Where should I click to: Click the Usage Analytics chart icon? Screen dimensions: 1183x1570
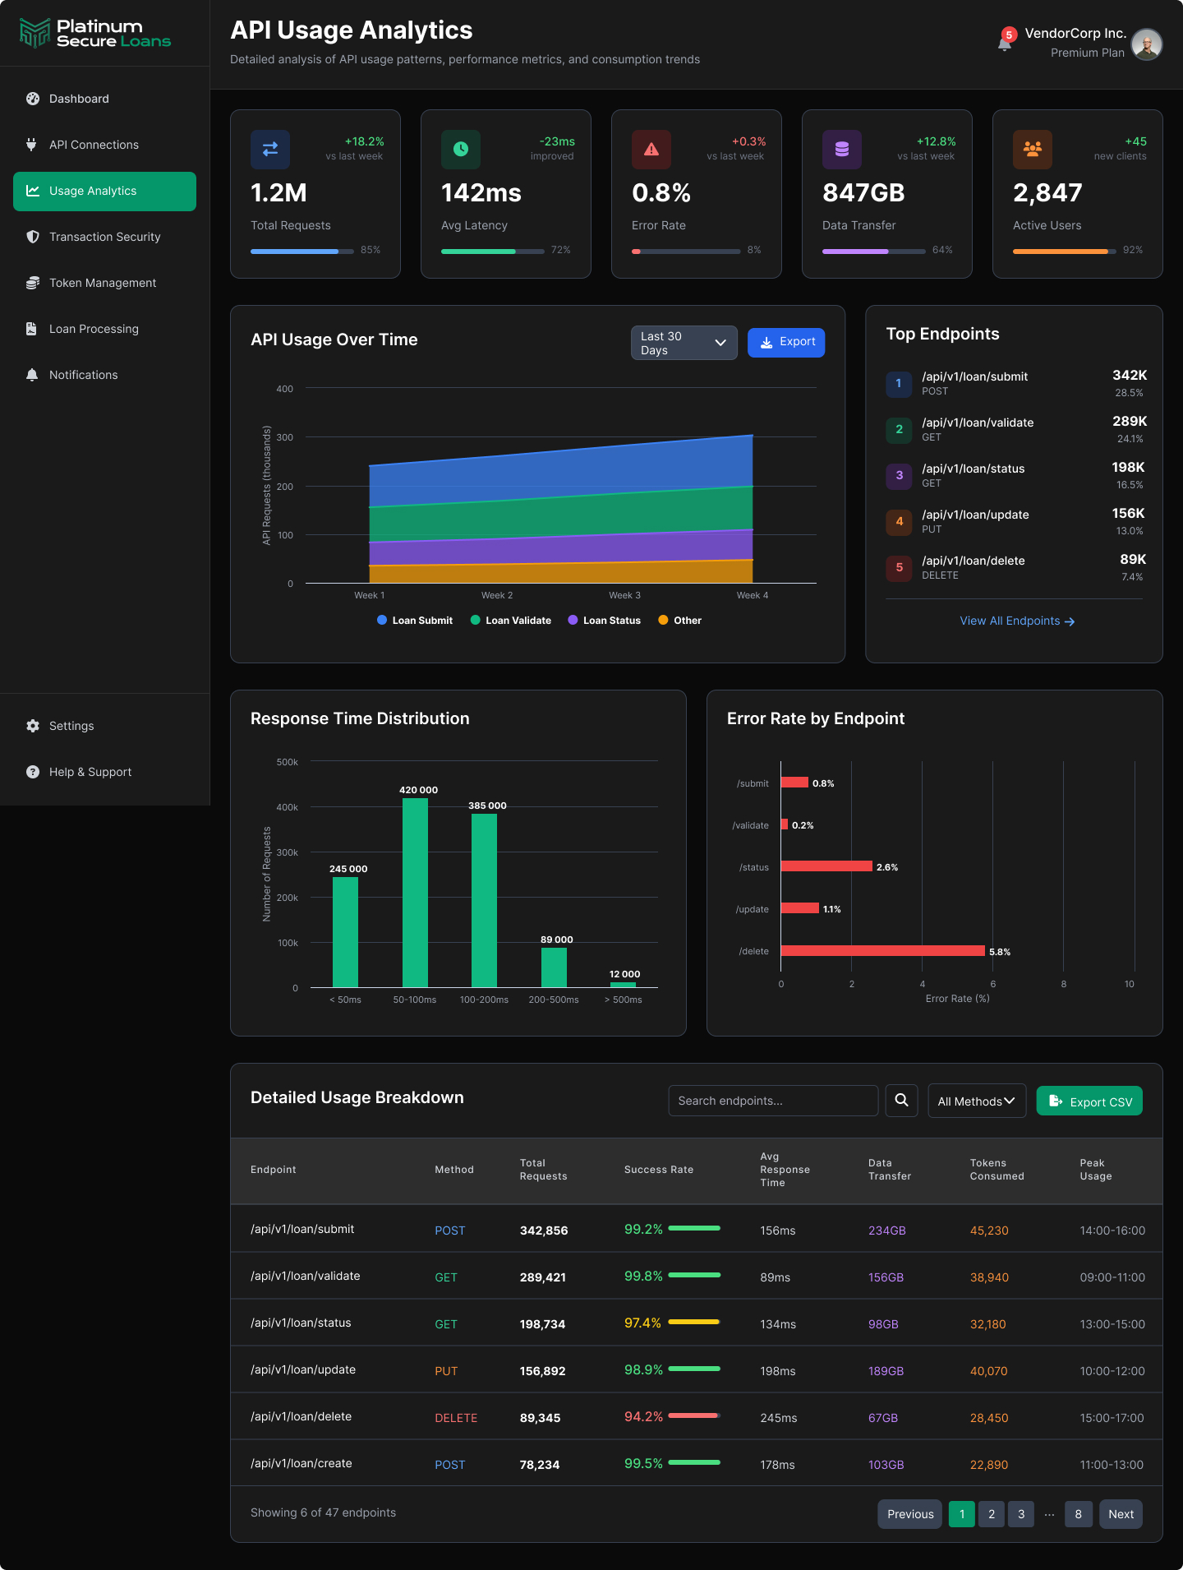click(x=33, y=191)
